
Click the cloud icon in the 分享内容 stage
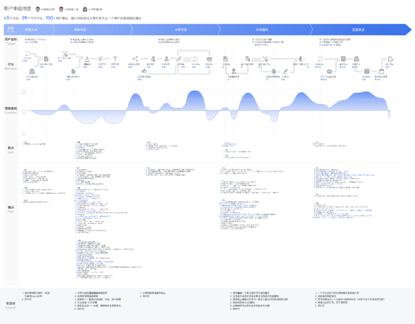pyautogui.click(x=144, y=71)
